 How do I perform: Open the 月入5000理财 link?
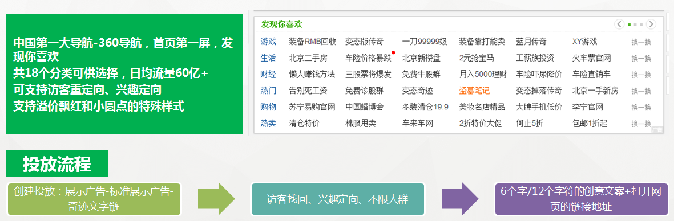pos(483,75)
